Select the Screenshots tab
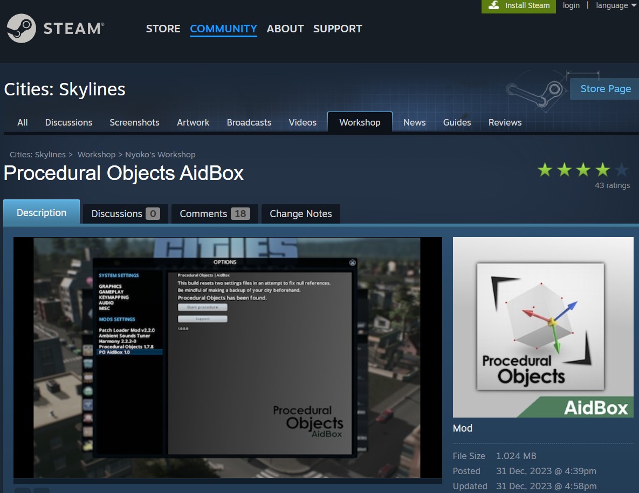The height and width of the screenshot is (493, 639). tap(134, 122)
